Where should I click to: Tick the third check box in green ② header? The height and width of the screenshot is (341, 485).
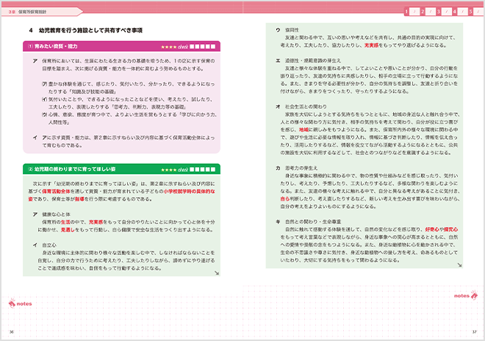point(202,169)
